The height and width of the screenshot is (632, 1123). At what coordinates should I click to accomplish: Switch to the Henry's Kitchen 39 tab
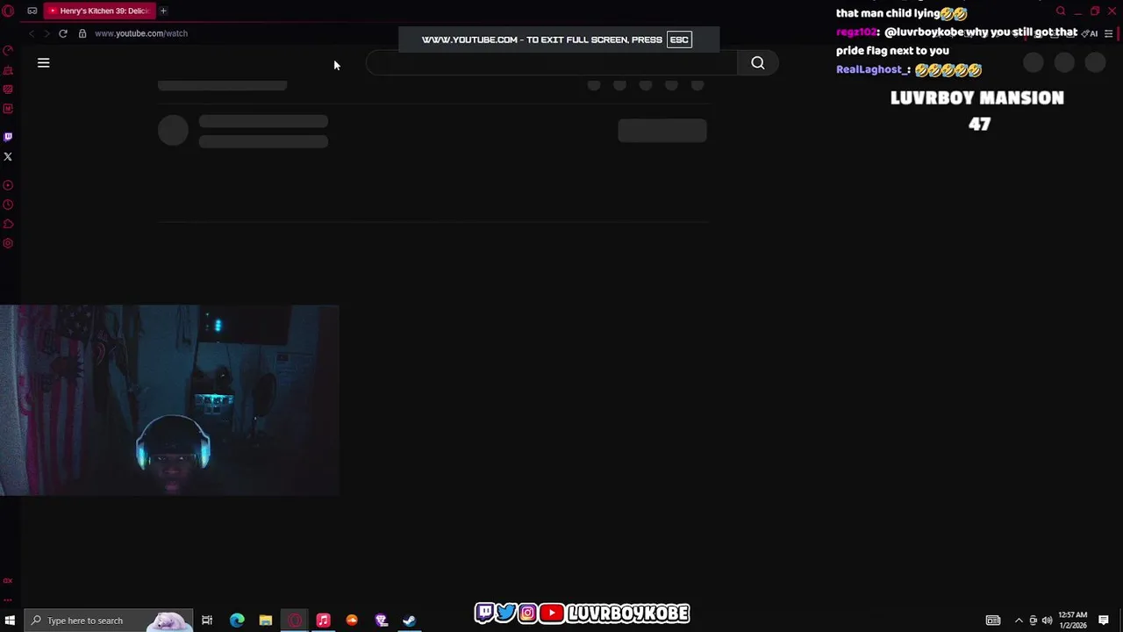(x=100, y=11)
